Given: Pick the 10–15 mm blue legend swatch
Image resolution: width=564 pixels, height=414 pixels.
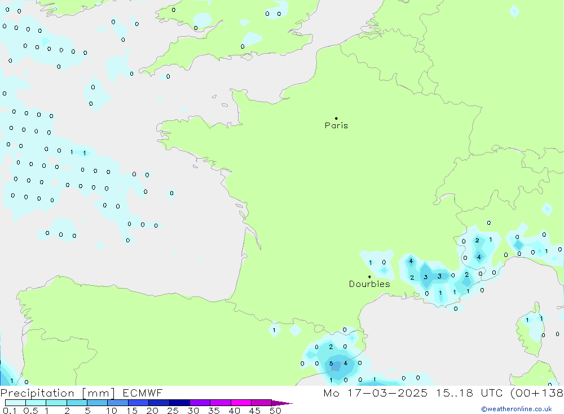Looking at the screenshot, I should (118, 403).
